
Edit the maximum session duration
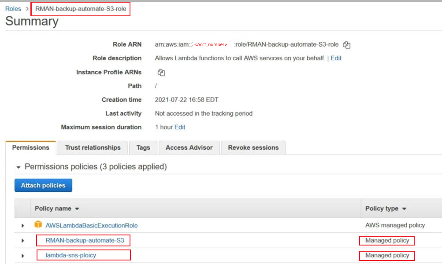pyautogui.click(x=179, y=127)
